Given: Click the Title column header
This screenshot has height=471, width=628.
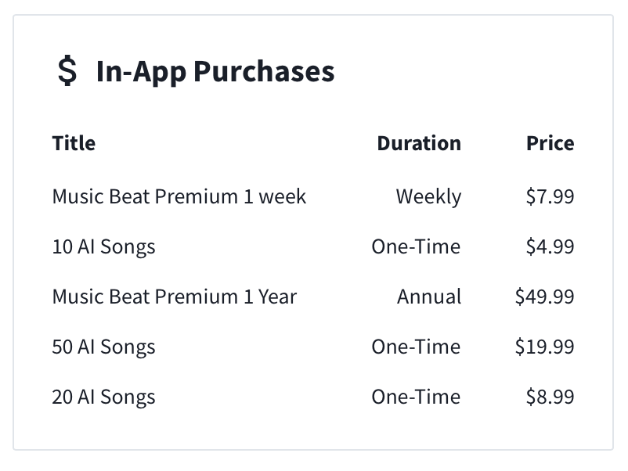Looking at the screenshot, I should coord(74,143).
